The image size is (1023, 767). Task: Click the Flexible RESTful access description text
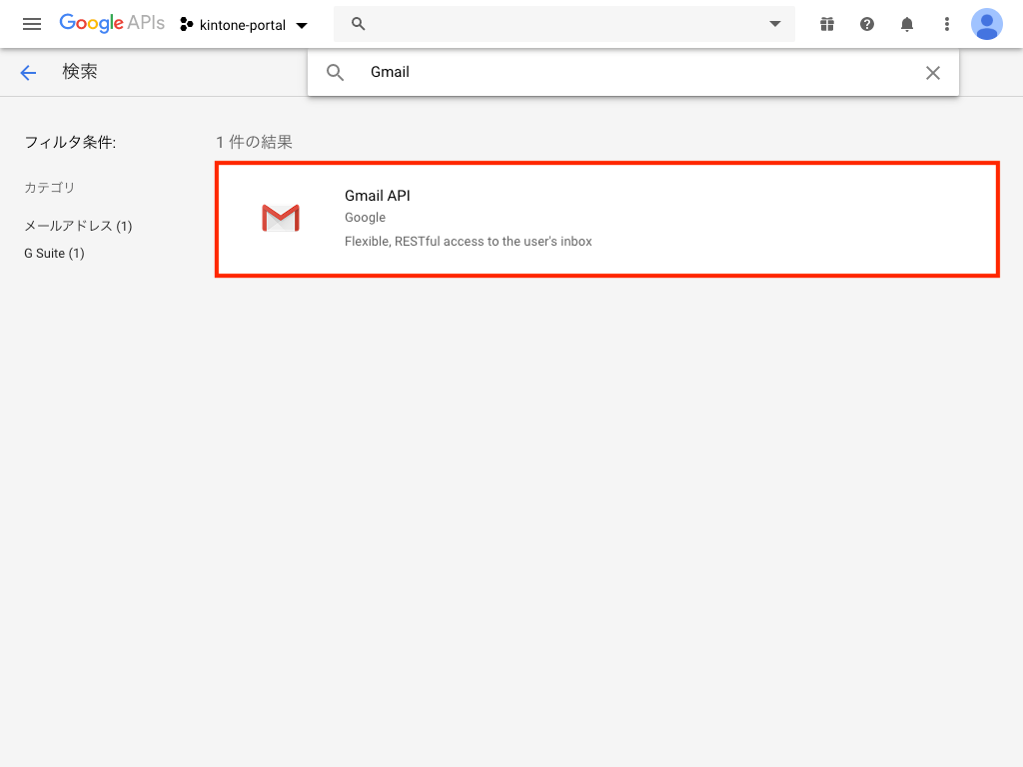468,242
